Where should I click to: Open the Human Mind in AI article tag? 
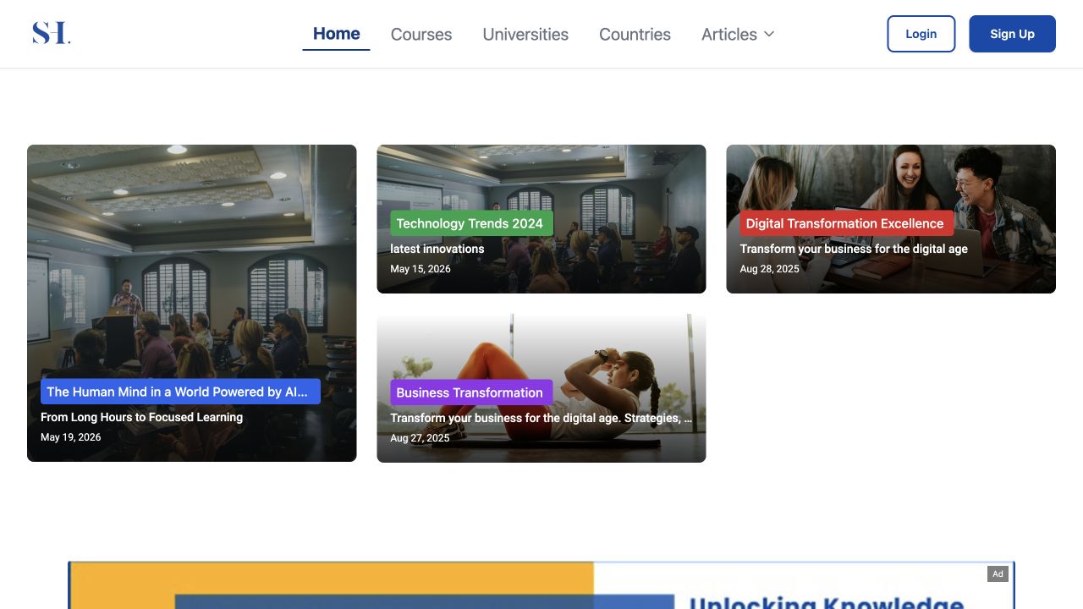coord(180,392)
